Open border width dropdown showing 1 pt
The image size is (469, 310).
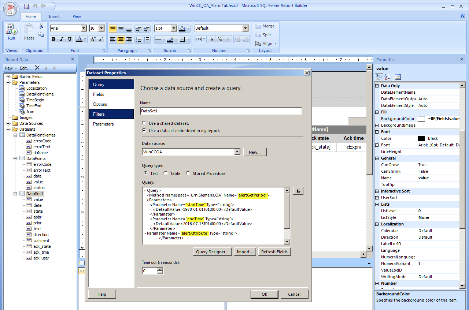pos(174,28)
